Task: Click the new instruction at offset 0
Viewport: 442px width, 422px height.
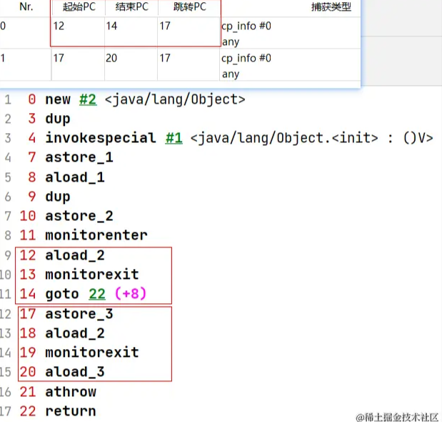Action: [x=58, y=99]
